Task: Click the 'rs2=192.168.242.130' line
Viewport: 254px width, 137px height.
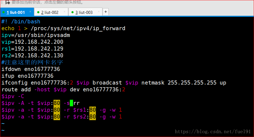Action: click(x=32, y=56)
